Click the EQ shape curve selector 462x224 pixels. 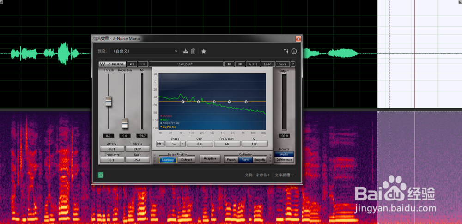(x=173, y=144)
